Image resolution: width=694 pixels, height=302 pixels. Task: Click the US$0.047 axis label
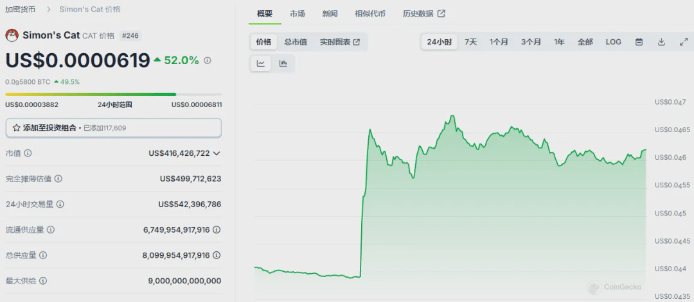coord(670,102)
